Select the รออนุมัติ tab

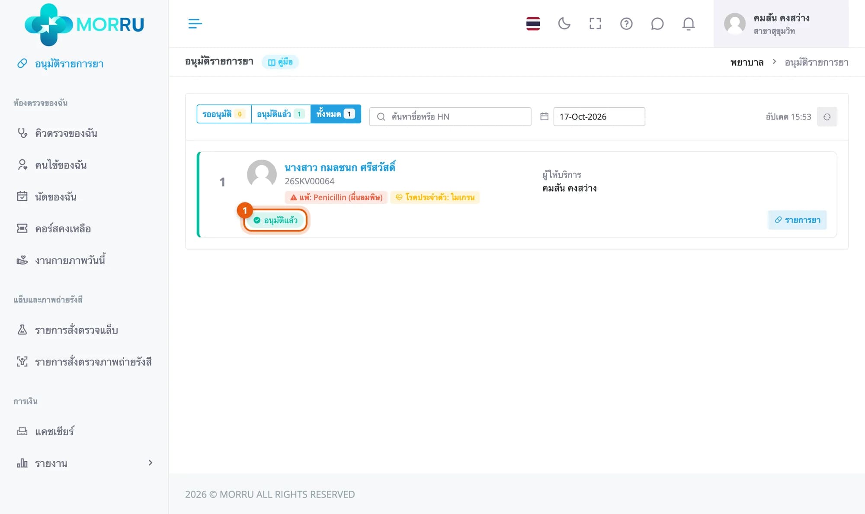[x=224, y=114]
